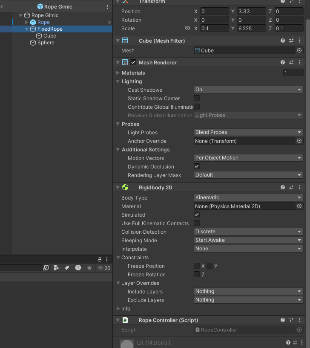310x348 pixels.
Task: Open help for Rope Controller script
Action: click(x=282, y=320)
